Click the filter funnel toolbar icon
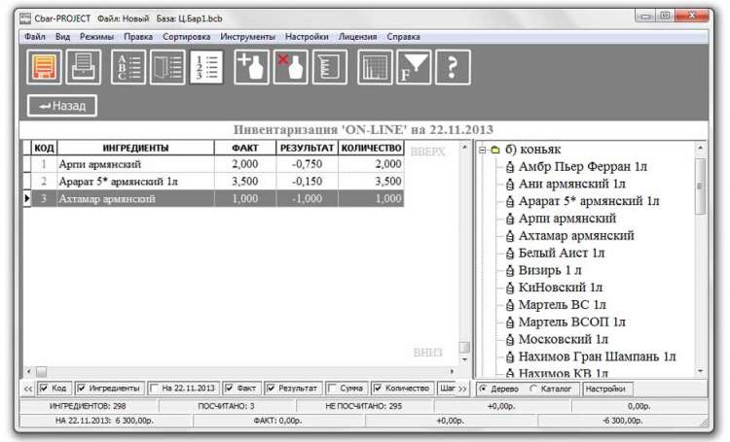Image resolution: width=730 pixels, height=442 pixels. pyautogui.click(x=414, y=67)
